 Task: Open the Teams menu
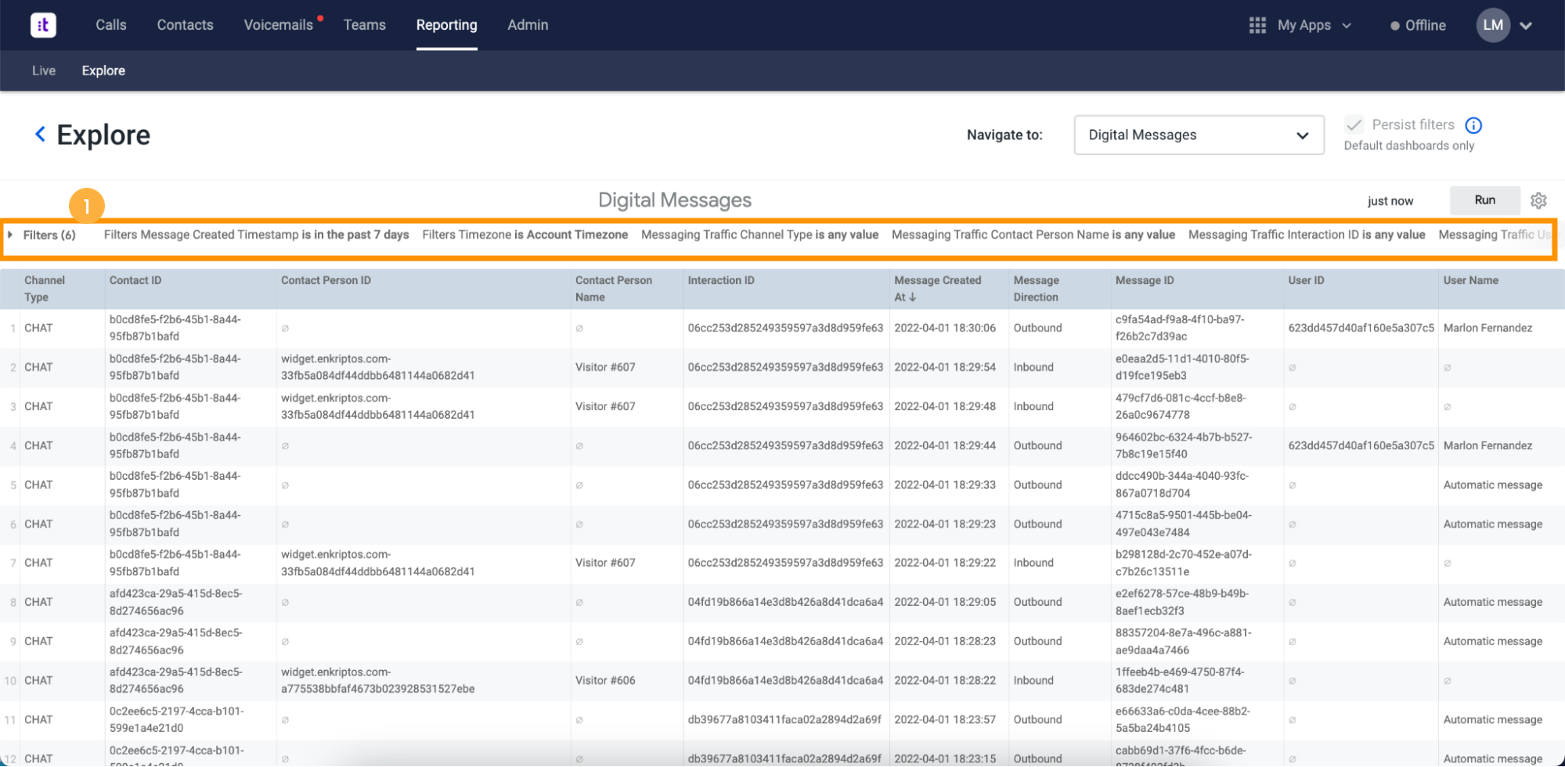point(365,25)
